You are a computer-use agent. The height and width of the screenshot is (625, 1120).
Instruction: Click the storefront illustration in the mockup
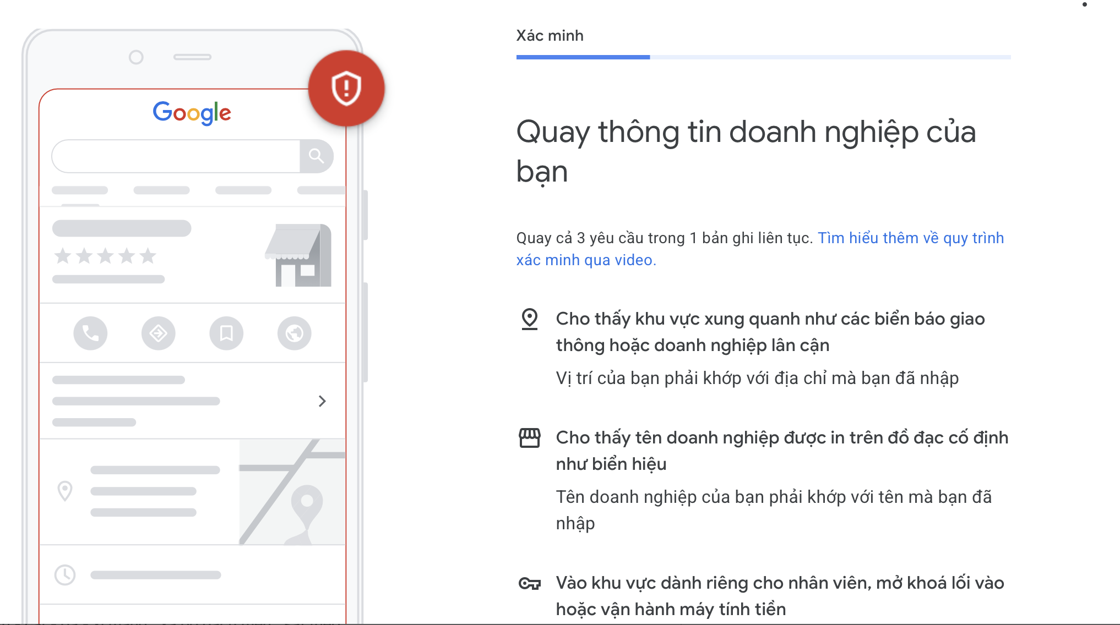[298, 255]
